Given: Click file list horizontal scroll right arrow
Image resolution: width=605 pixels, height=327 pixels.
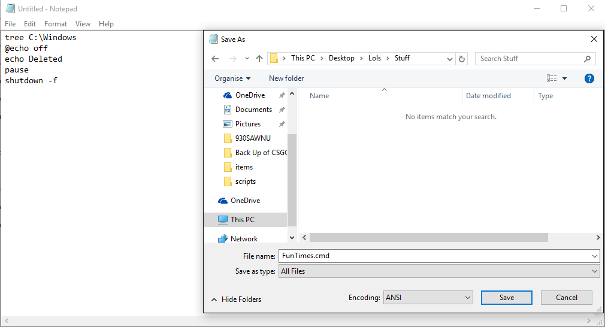Looking at the screenshot, I should 598,238.
